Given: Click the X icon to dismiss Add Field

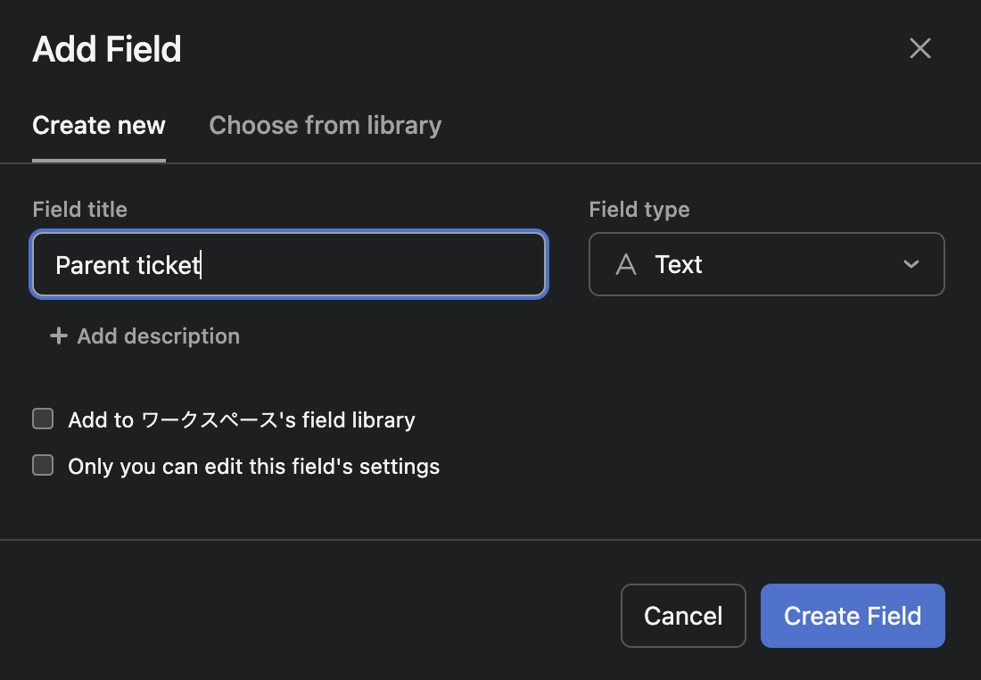Looking at the screenshot, I should pyautogui.click(x=919, y=48).
